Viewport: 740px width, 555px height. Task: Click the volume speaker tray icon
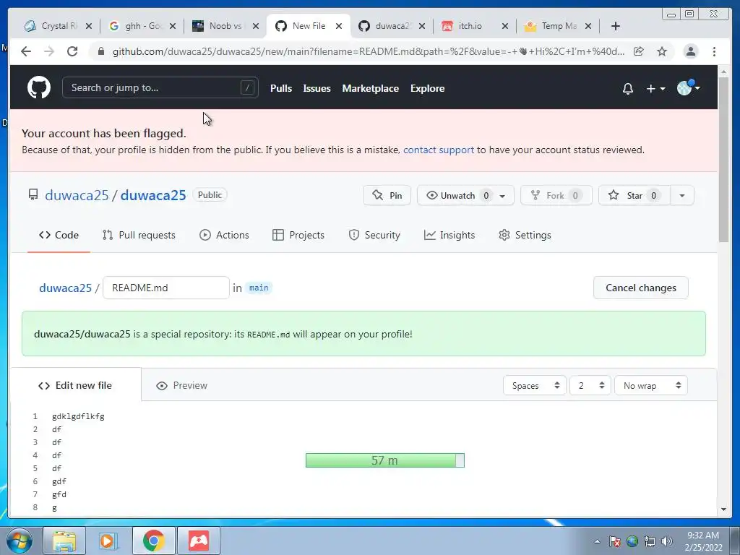click(x=667, y=541)
